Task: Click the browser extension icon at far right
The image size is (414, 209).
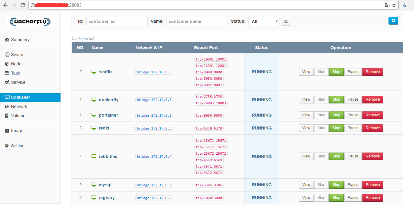Action: (x=404, y=5)
